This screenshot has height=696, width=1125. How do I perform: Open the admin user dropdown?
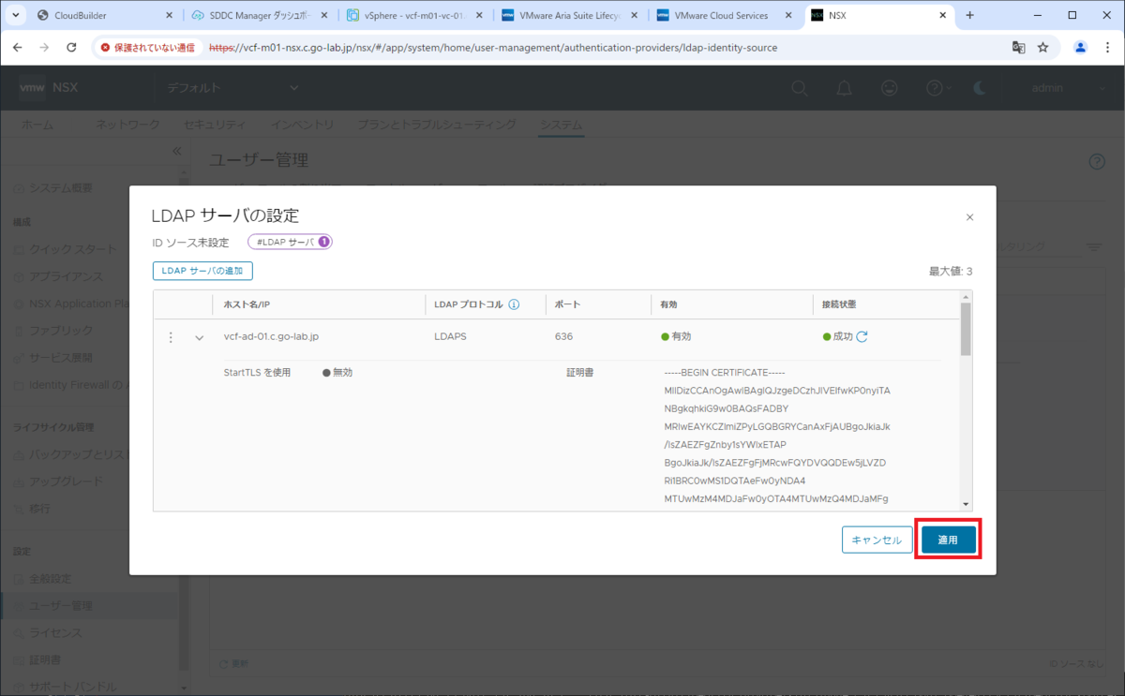[x=1067, y=87]
